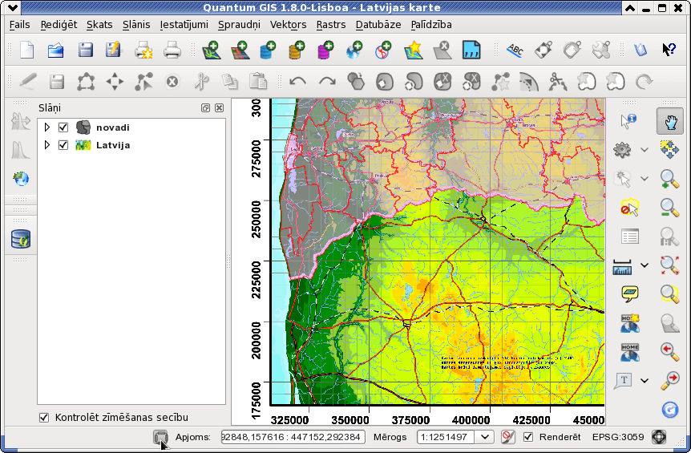
Task: Click the Apjoms extents field
Action: (293, 437)
